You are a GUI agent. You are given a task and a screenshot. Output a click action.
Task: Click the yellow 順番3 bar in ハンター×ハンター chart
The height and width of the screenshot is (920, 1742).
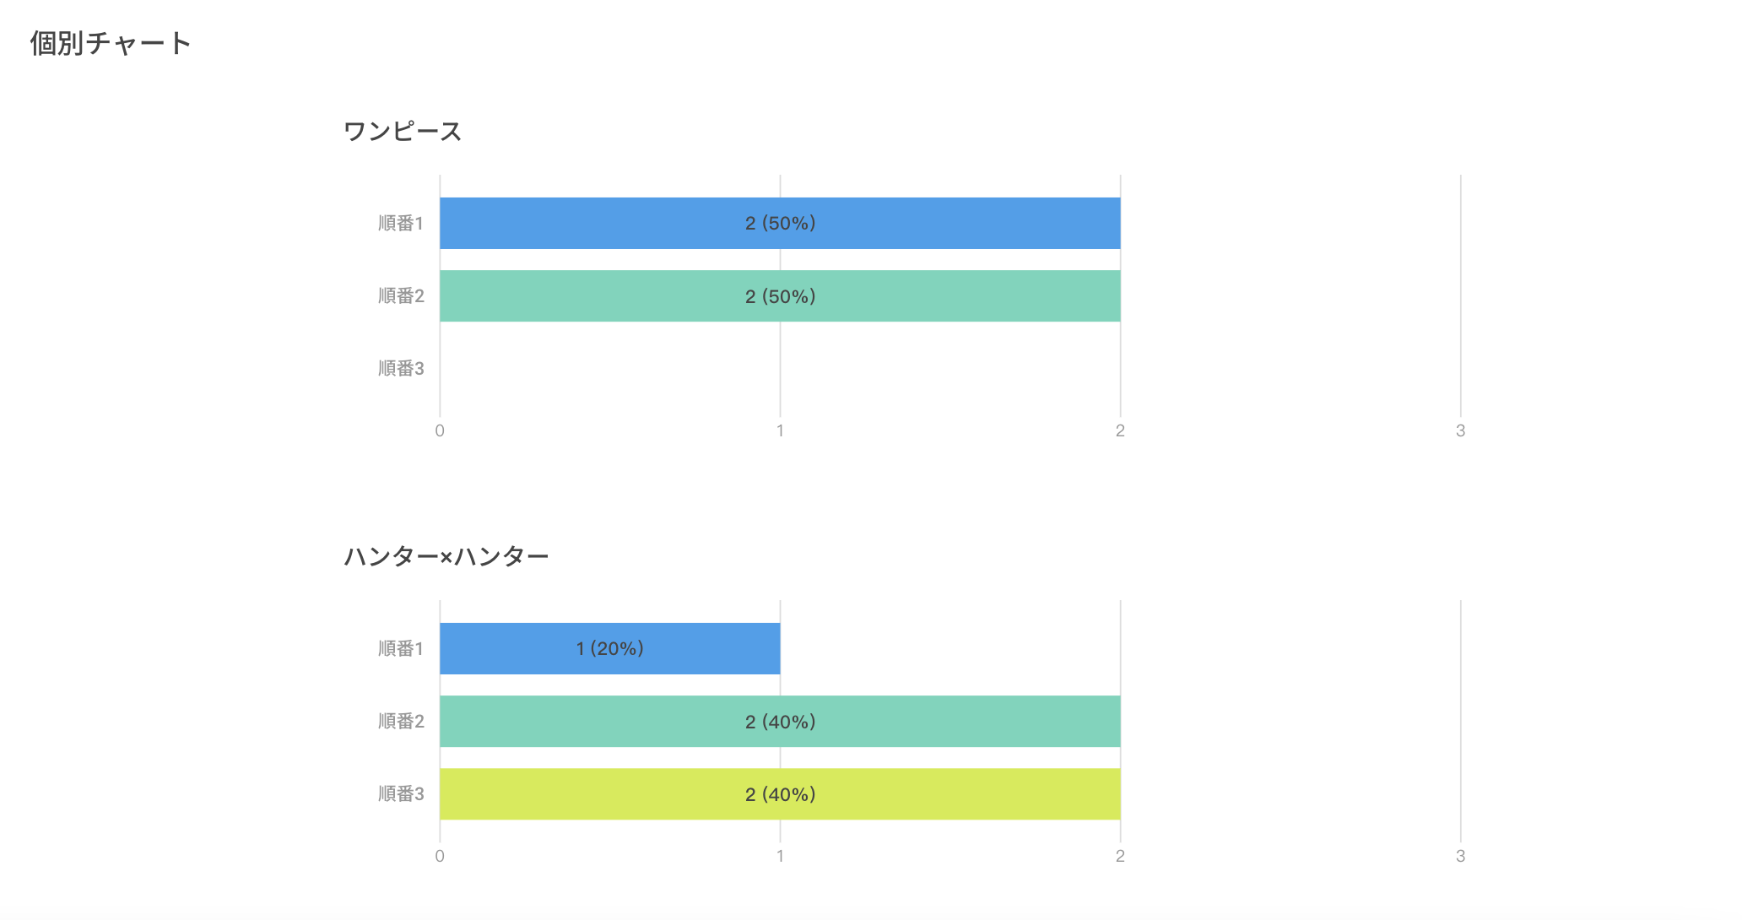coord(780,794)
